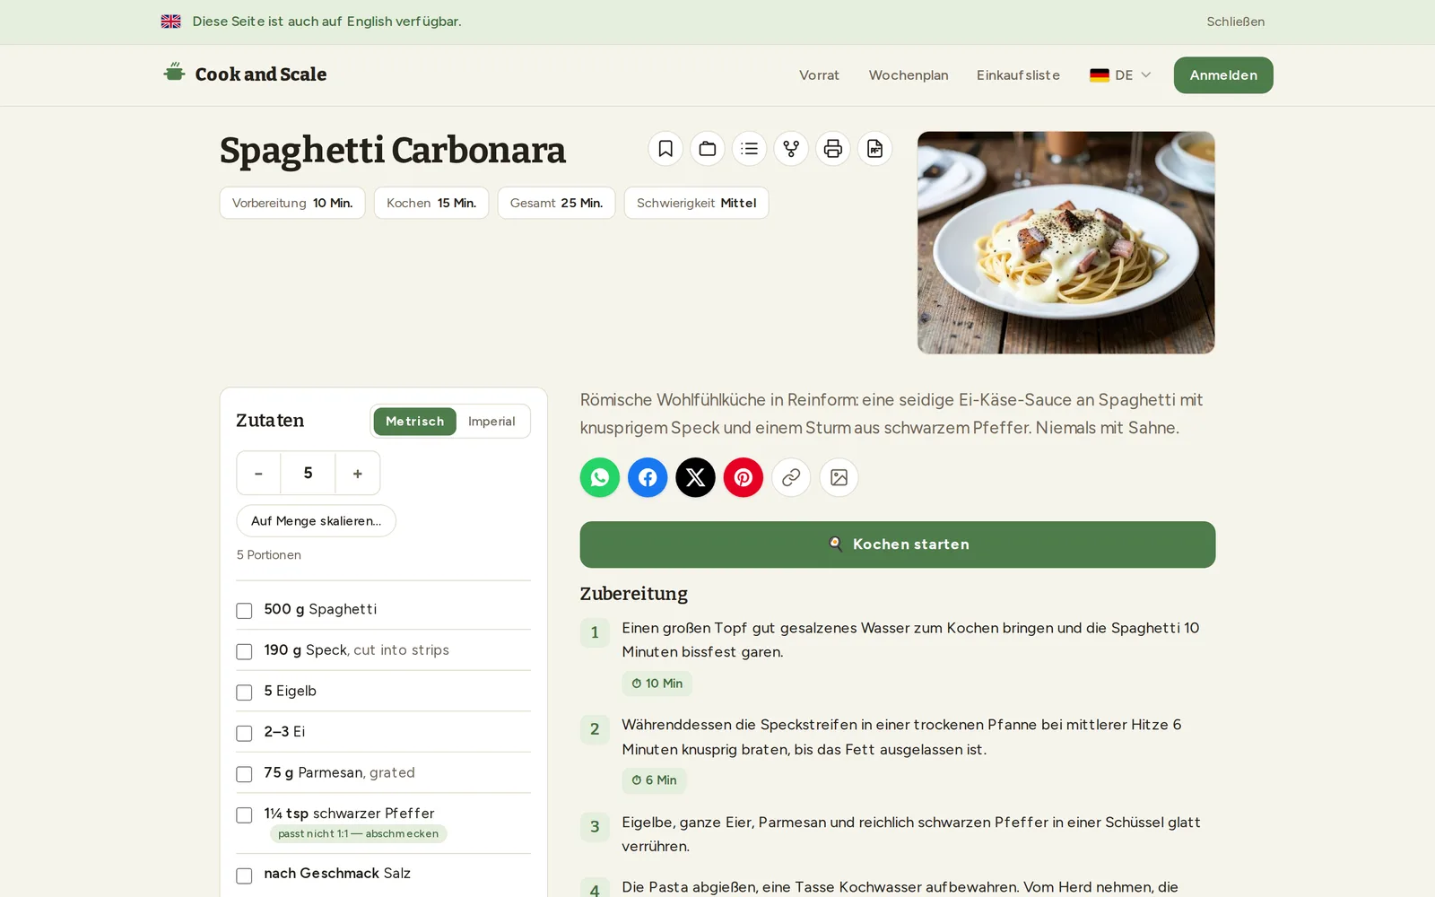Decrease the servings with the minus button
This screenshot has height=897, width=1435.
click(x=258, y=474)
